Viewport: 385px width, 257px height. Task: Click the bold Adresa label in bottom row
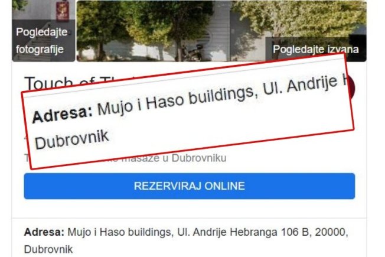pyautogui.click(x=44, y=232)
